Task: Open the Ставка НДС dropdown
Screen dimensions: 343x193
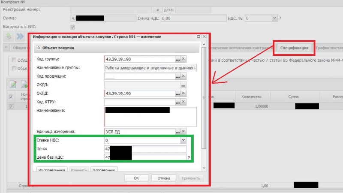Action: tap(183, 140)
